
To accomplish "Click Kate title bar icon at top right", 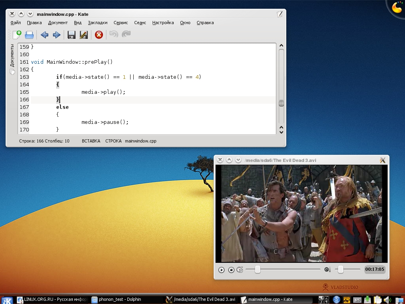I will [x=280, y=14].
